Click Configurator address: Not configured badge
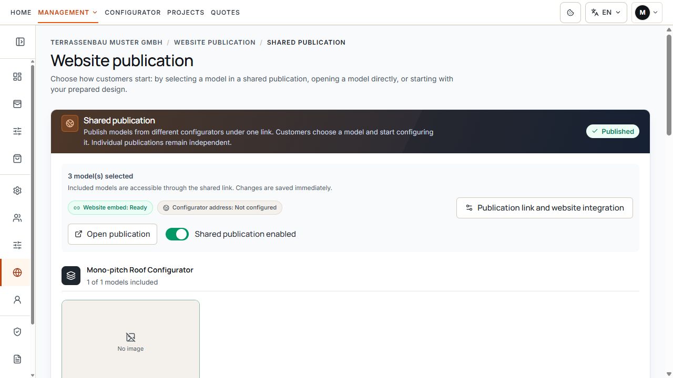 click(x=220, y=207)
